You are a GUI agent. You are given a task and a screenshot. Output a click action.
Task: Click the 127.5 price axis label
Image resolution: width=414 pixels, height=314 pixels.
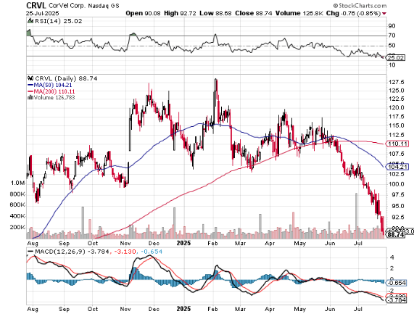[397, 82]
